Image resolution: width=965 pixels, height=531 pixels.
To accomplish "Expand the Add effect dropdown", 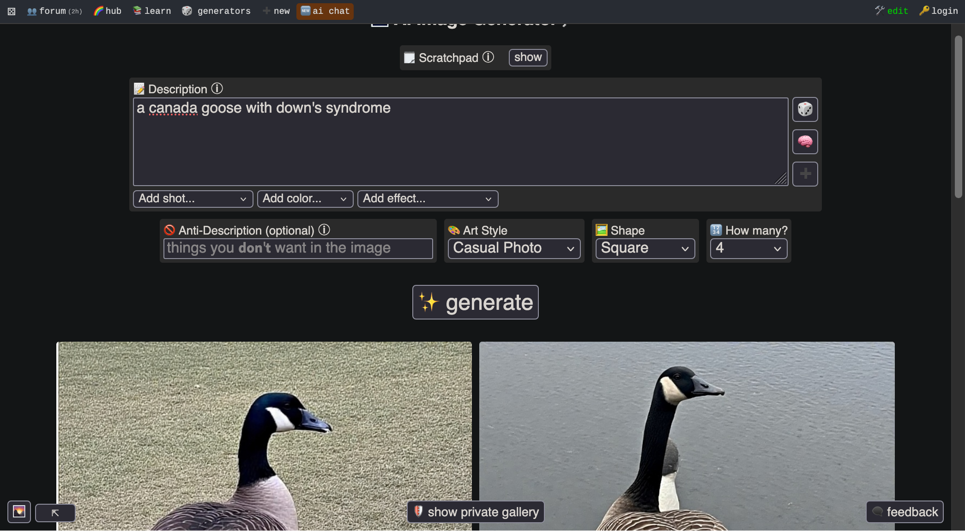I will pyautogui.click(x=428, y=199).
